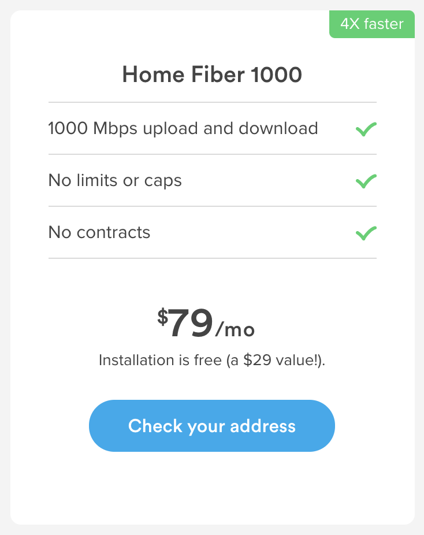Click the small dollar sign before 79
The height and width of the screenshot is (535, 424).
(x=163, y=317)
